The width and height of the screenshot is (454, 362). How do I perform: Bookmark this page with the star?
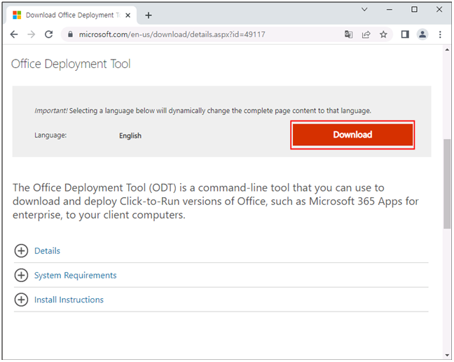coord(383,34)
